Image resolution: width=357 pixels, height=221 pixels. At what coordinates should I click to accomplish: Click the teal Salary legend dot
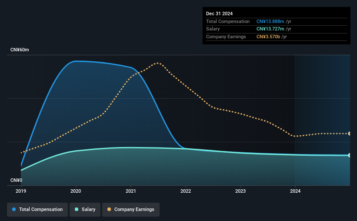coord(77,209)
